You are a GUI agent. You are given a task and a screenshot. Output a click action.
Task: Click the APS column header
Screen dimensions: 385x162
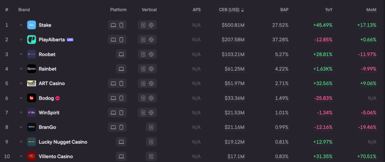coord(196,10)
